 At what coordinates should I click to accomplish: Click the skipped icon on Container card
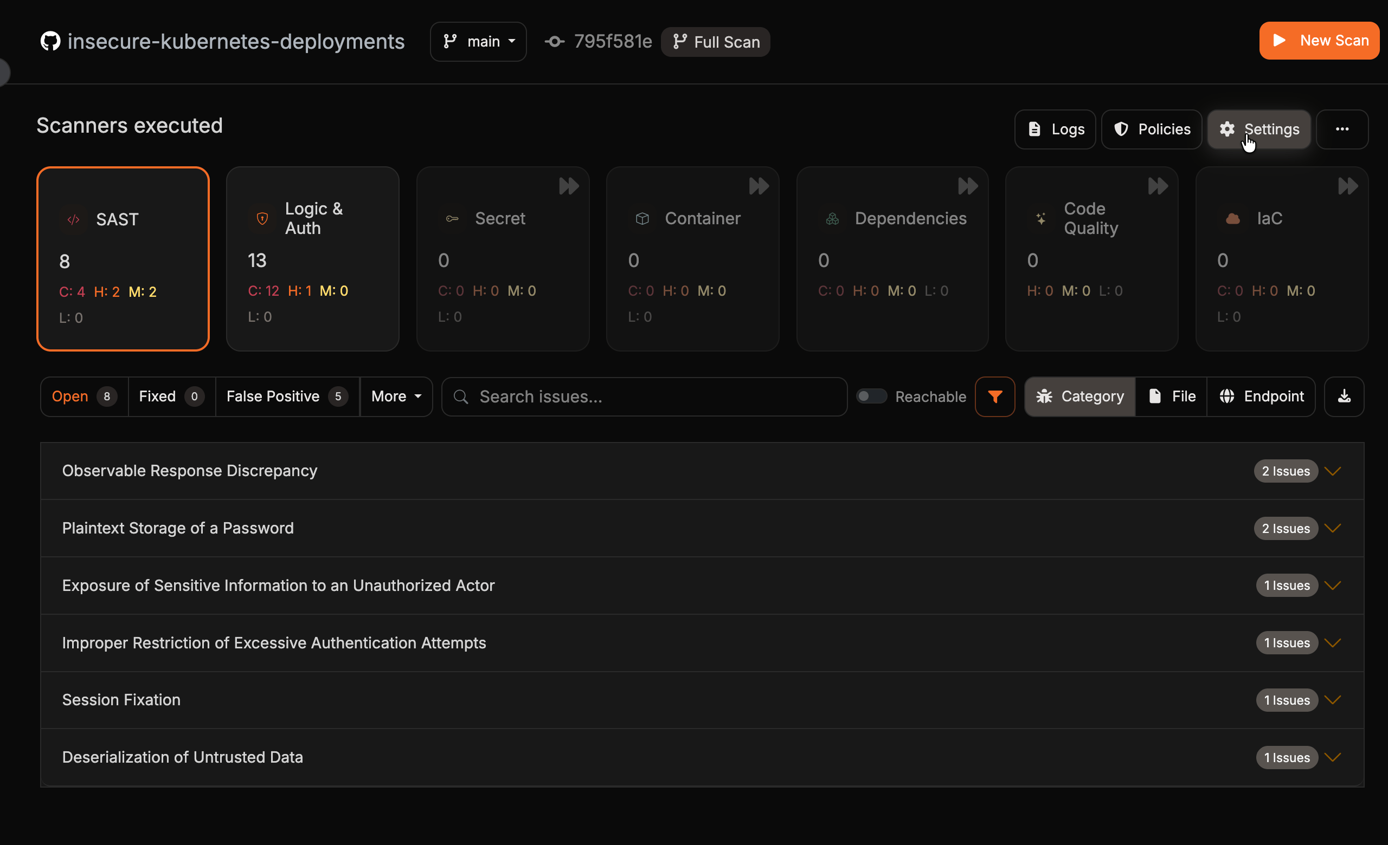pyautogui.click(x=759, y=186)
